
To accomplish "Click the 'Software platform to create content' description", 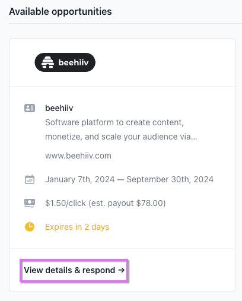I will [x=114, y=122].
